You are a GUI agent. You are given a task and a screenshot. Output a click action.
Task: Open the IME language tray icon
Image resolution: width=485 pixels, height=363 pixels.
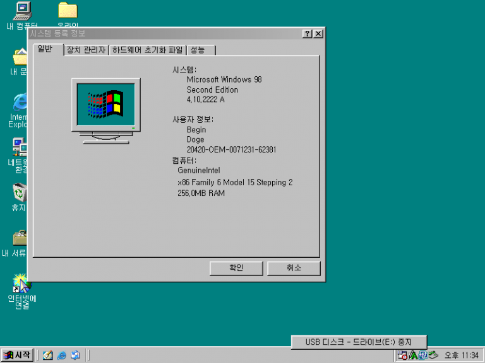[x=413, y=355]
